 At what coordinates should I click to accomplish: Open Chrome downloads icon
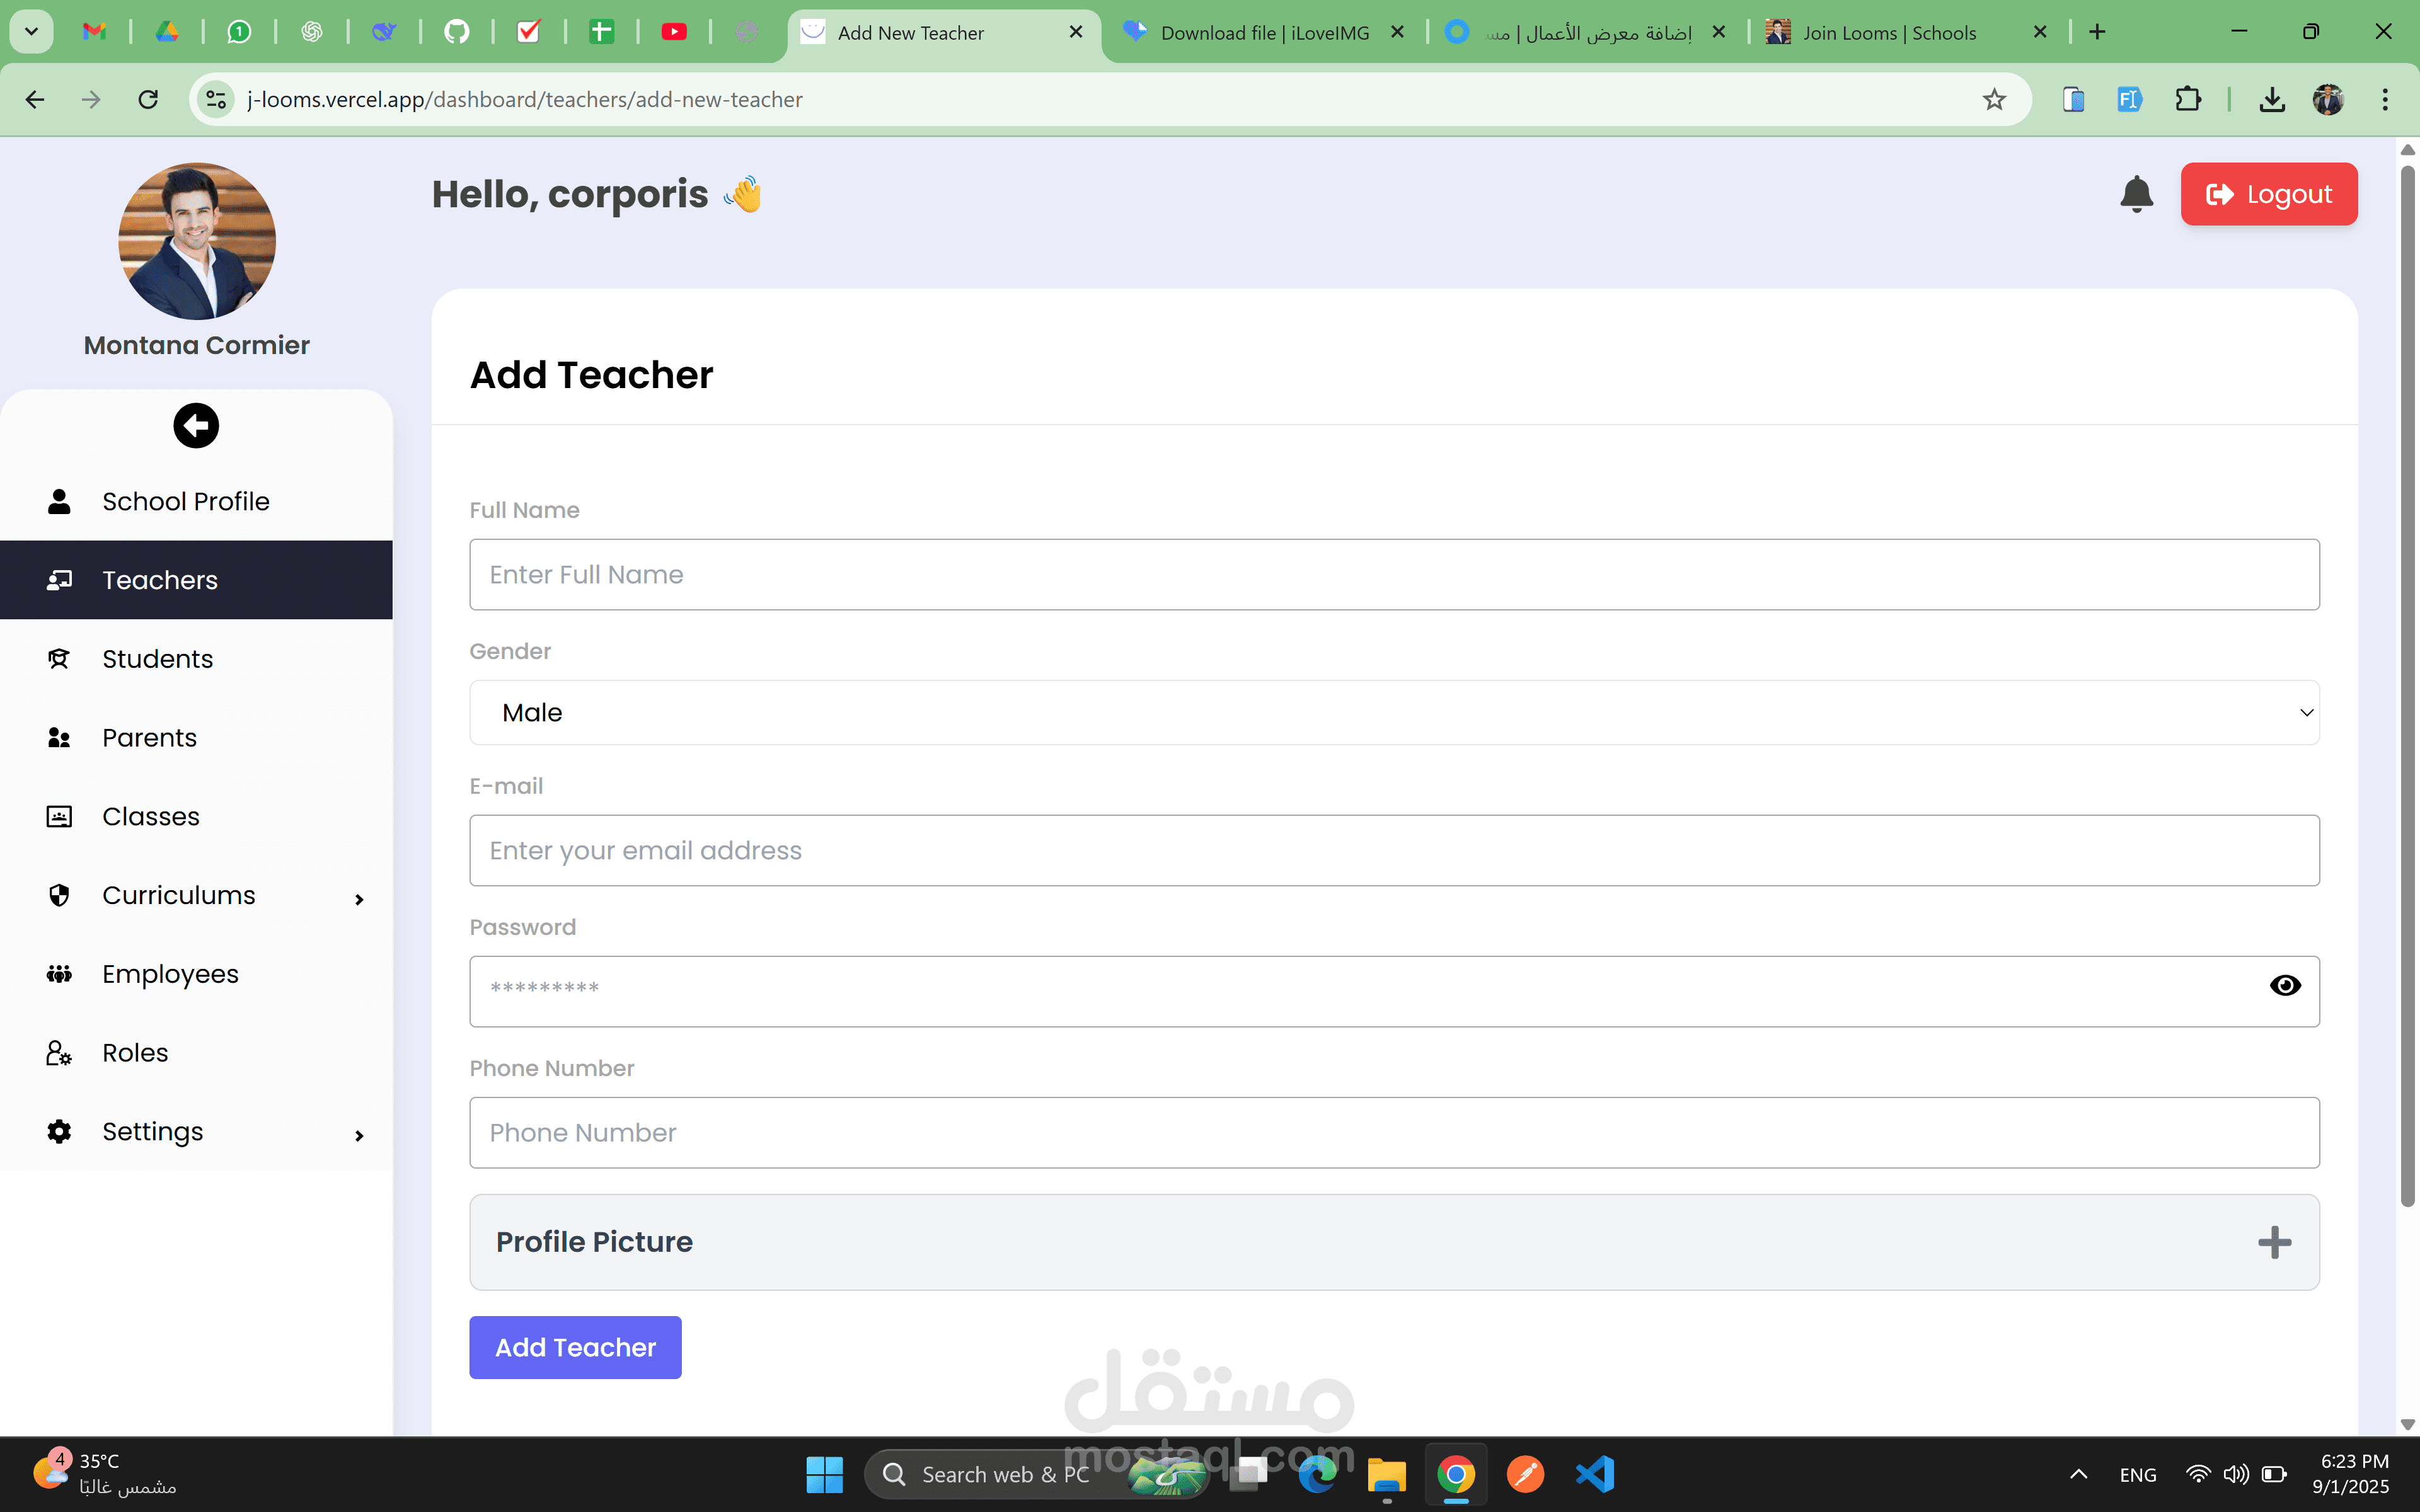pyautogui.click(x=2271, y=99)
